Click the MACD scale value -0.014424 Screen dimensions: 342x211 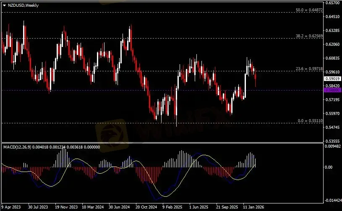(x=332, y=201)
